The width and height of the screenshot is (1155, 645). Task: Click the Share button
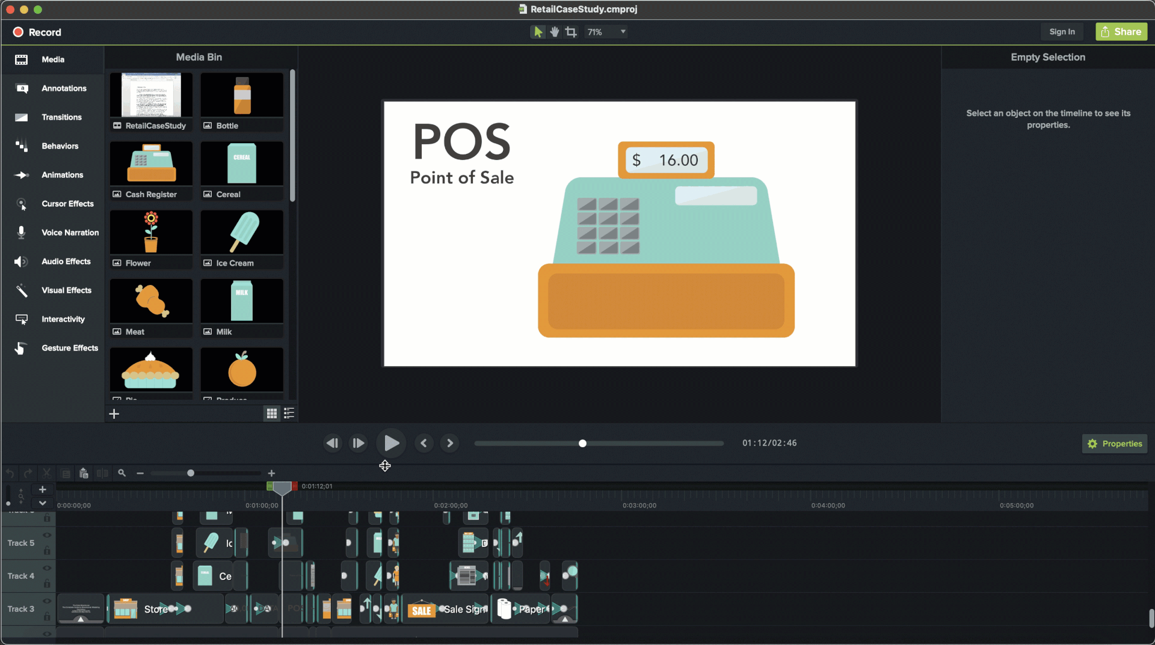pyautogui.click(x=1121, y=32)
